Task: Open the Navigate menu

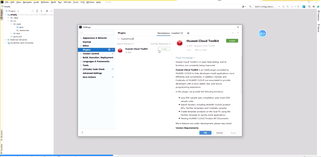Action: [x=27, y=2]
